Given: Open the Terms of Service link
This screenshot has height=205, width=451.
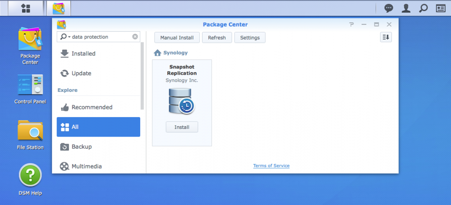Looking at the screenshot, I should [271, 166].
